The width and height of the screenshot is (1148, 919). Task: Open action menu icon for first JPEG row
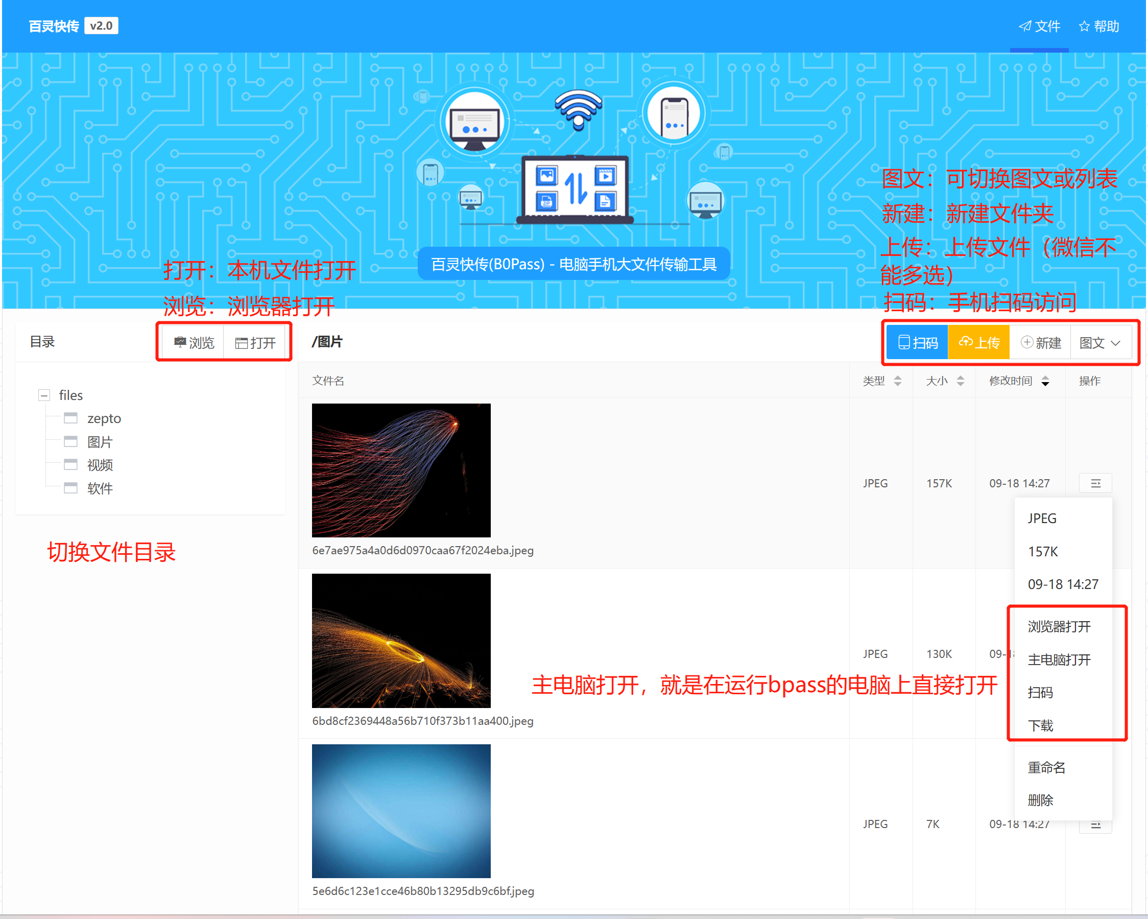(1095, 483)
